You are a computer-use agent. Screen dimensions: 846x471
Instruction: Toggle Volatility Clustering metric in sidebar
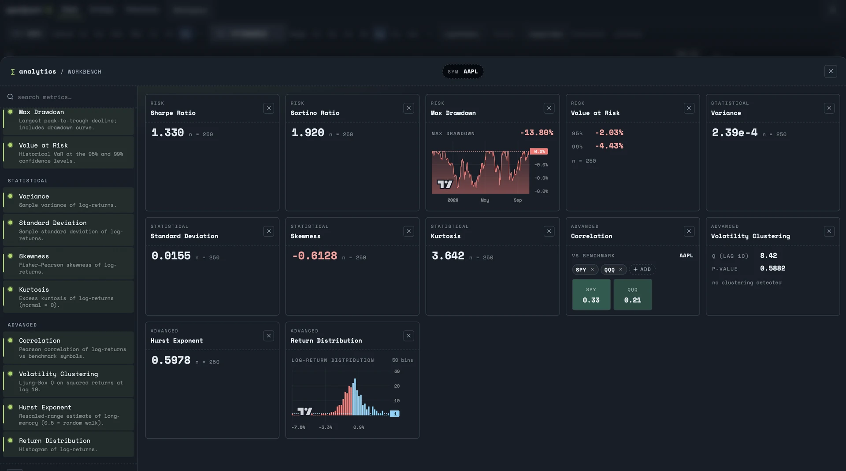pos(68,381)
